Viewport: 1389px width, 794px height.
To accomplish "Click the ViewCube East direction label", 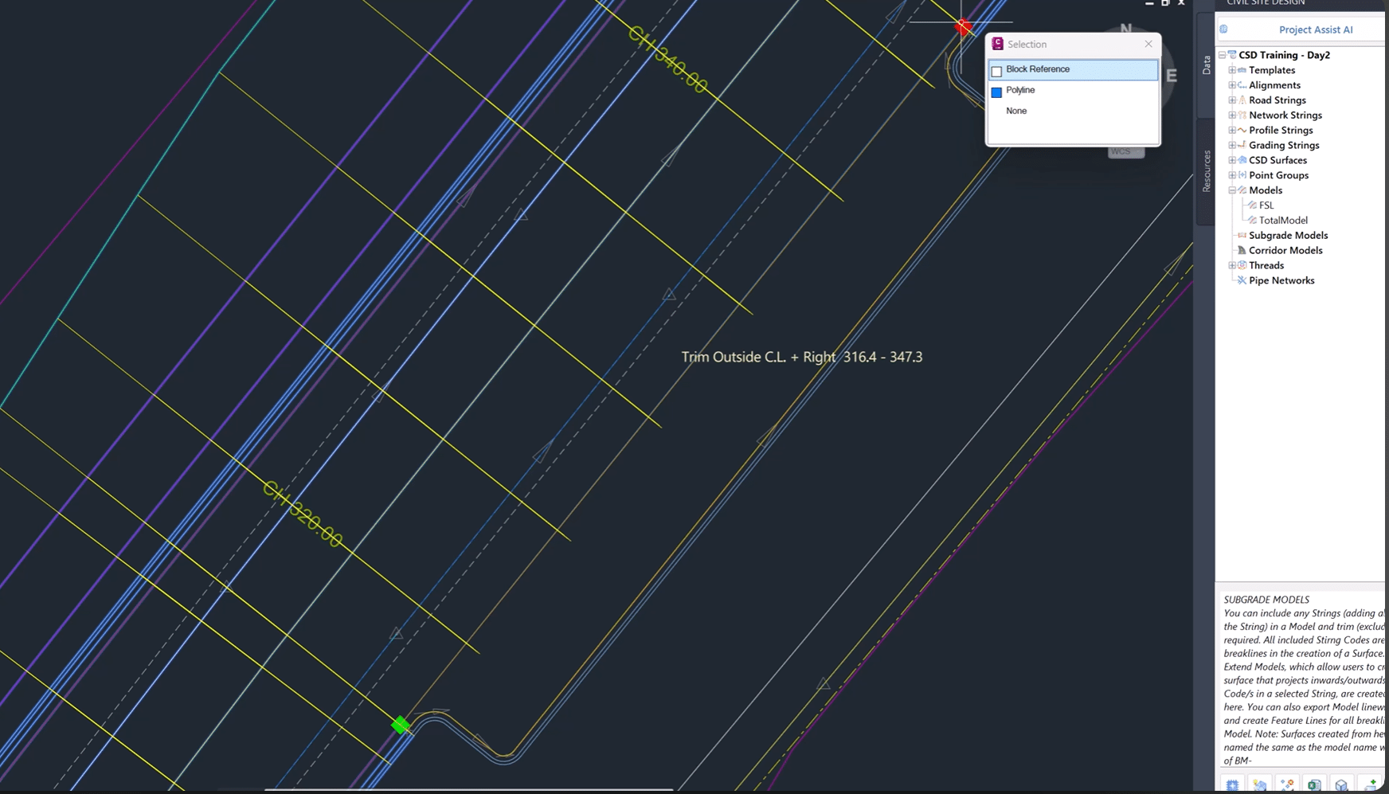I will tap(1172, 76).
